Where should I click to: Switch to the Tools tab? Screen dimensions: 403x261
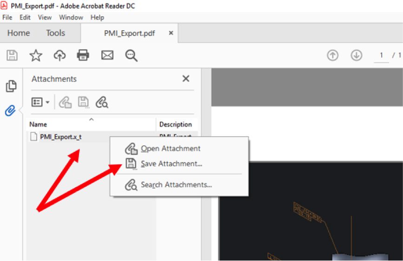55,33
